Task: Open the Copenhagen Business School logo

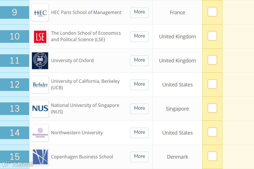Action: click(x=40, y=157)
